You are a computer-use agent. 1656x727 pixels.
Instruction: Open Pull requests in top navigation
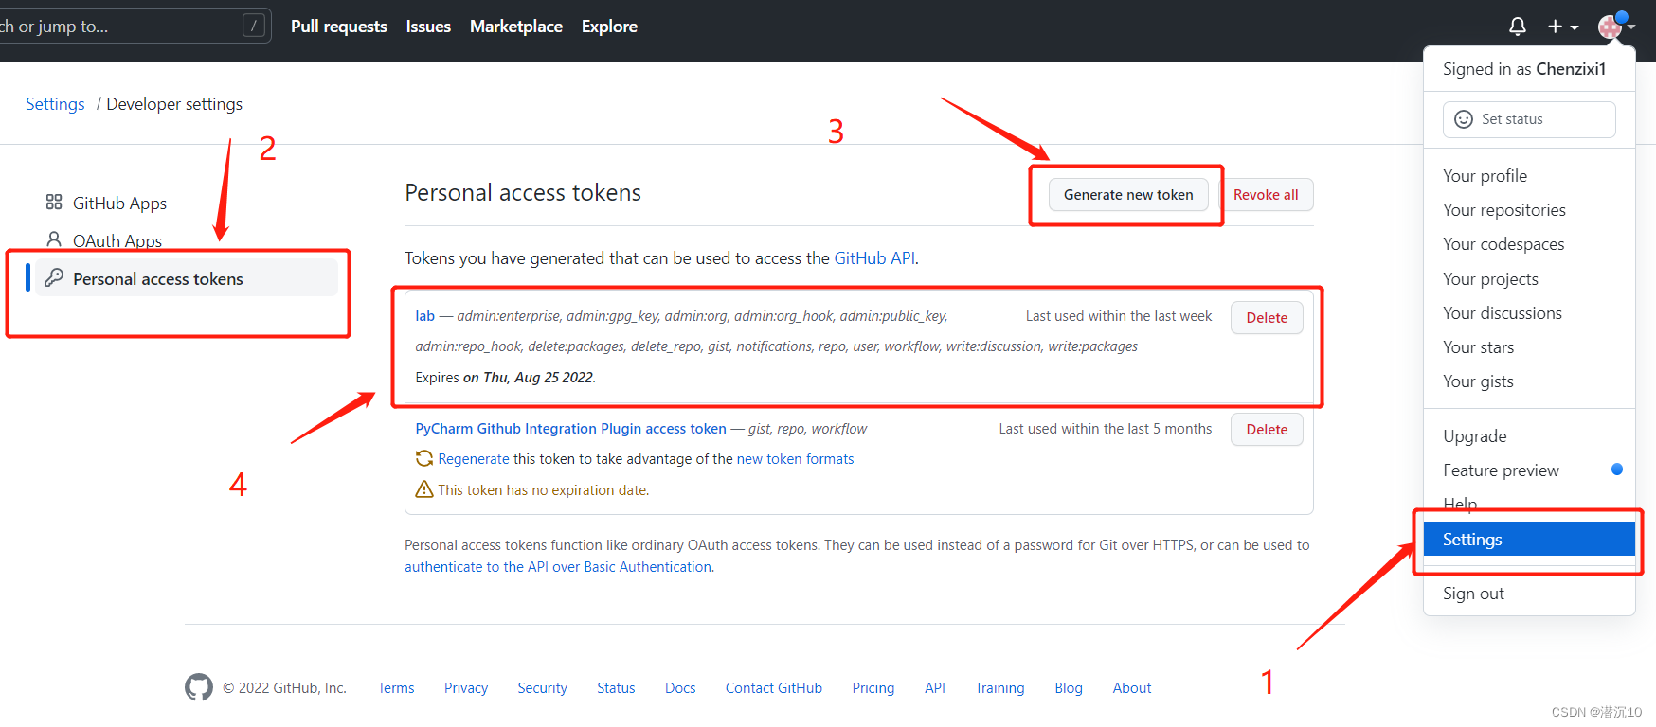339,27
